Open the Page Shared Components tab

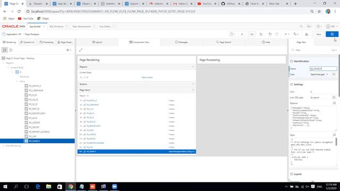(x=65, y=42)
